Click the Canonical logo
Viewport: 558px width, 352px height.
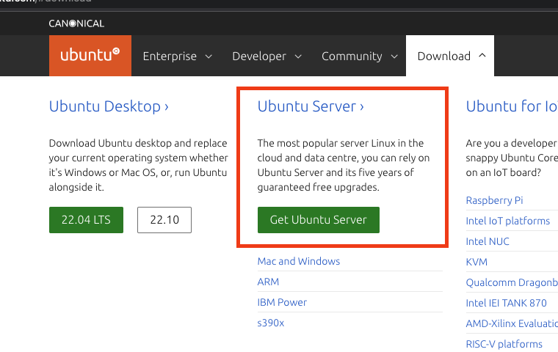(x=76, y=23)
